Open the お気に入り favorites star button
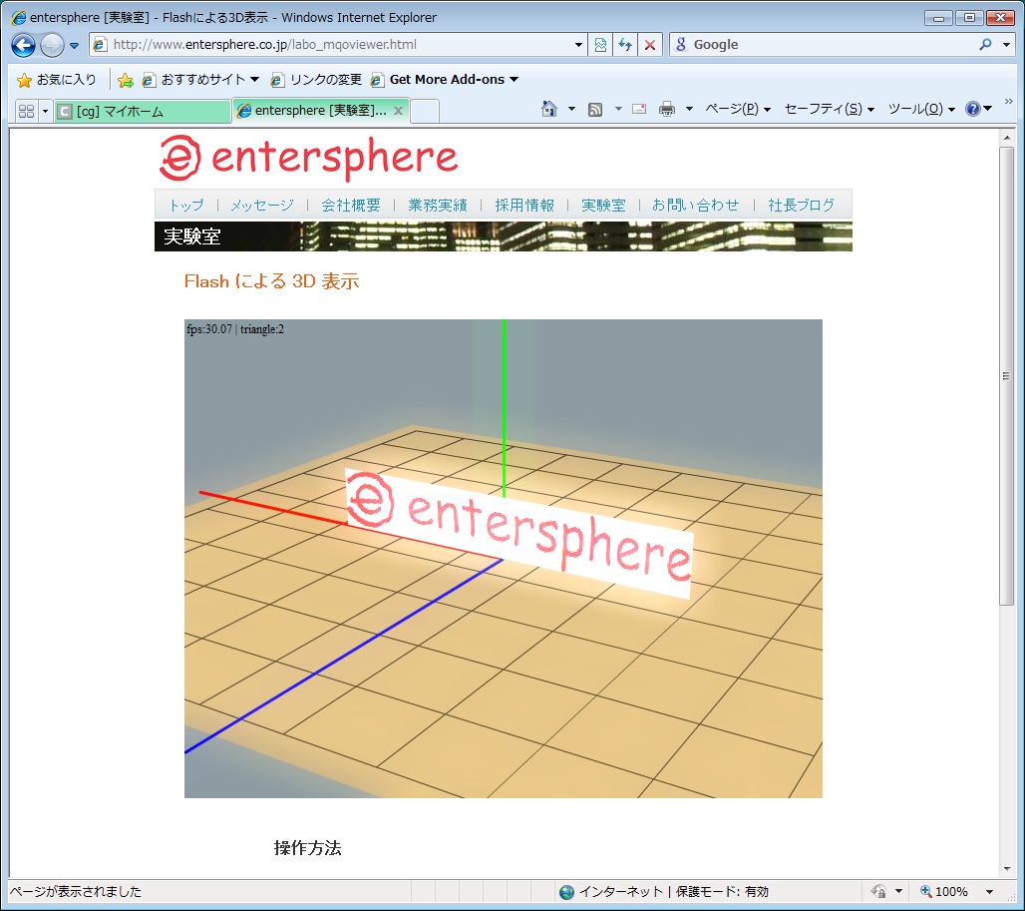The image size is (1025, 911). pyautogui.click(x=56, y=79)
